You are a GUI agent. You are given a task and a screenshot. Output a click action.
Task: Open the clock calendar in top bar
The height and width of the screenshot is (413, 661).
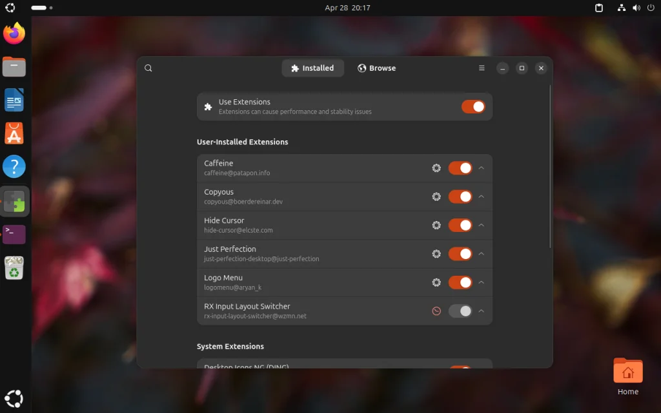pos(347,8)
